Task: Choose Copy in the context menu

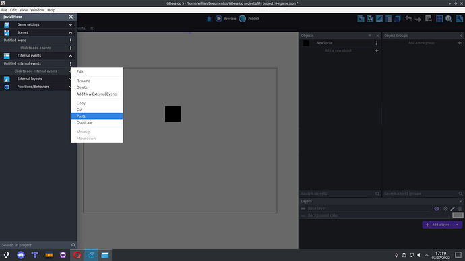Action: point(96,103)
